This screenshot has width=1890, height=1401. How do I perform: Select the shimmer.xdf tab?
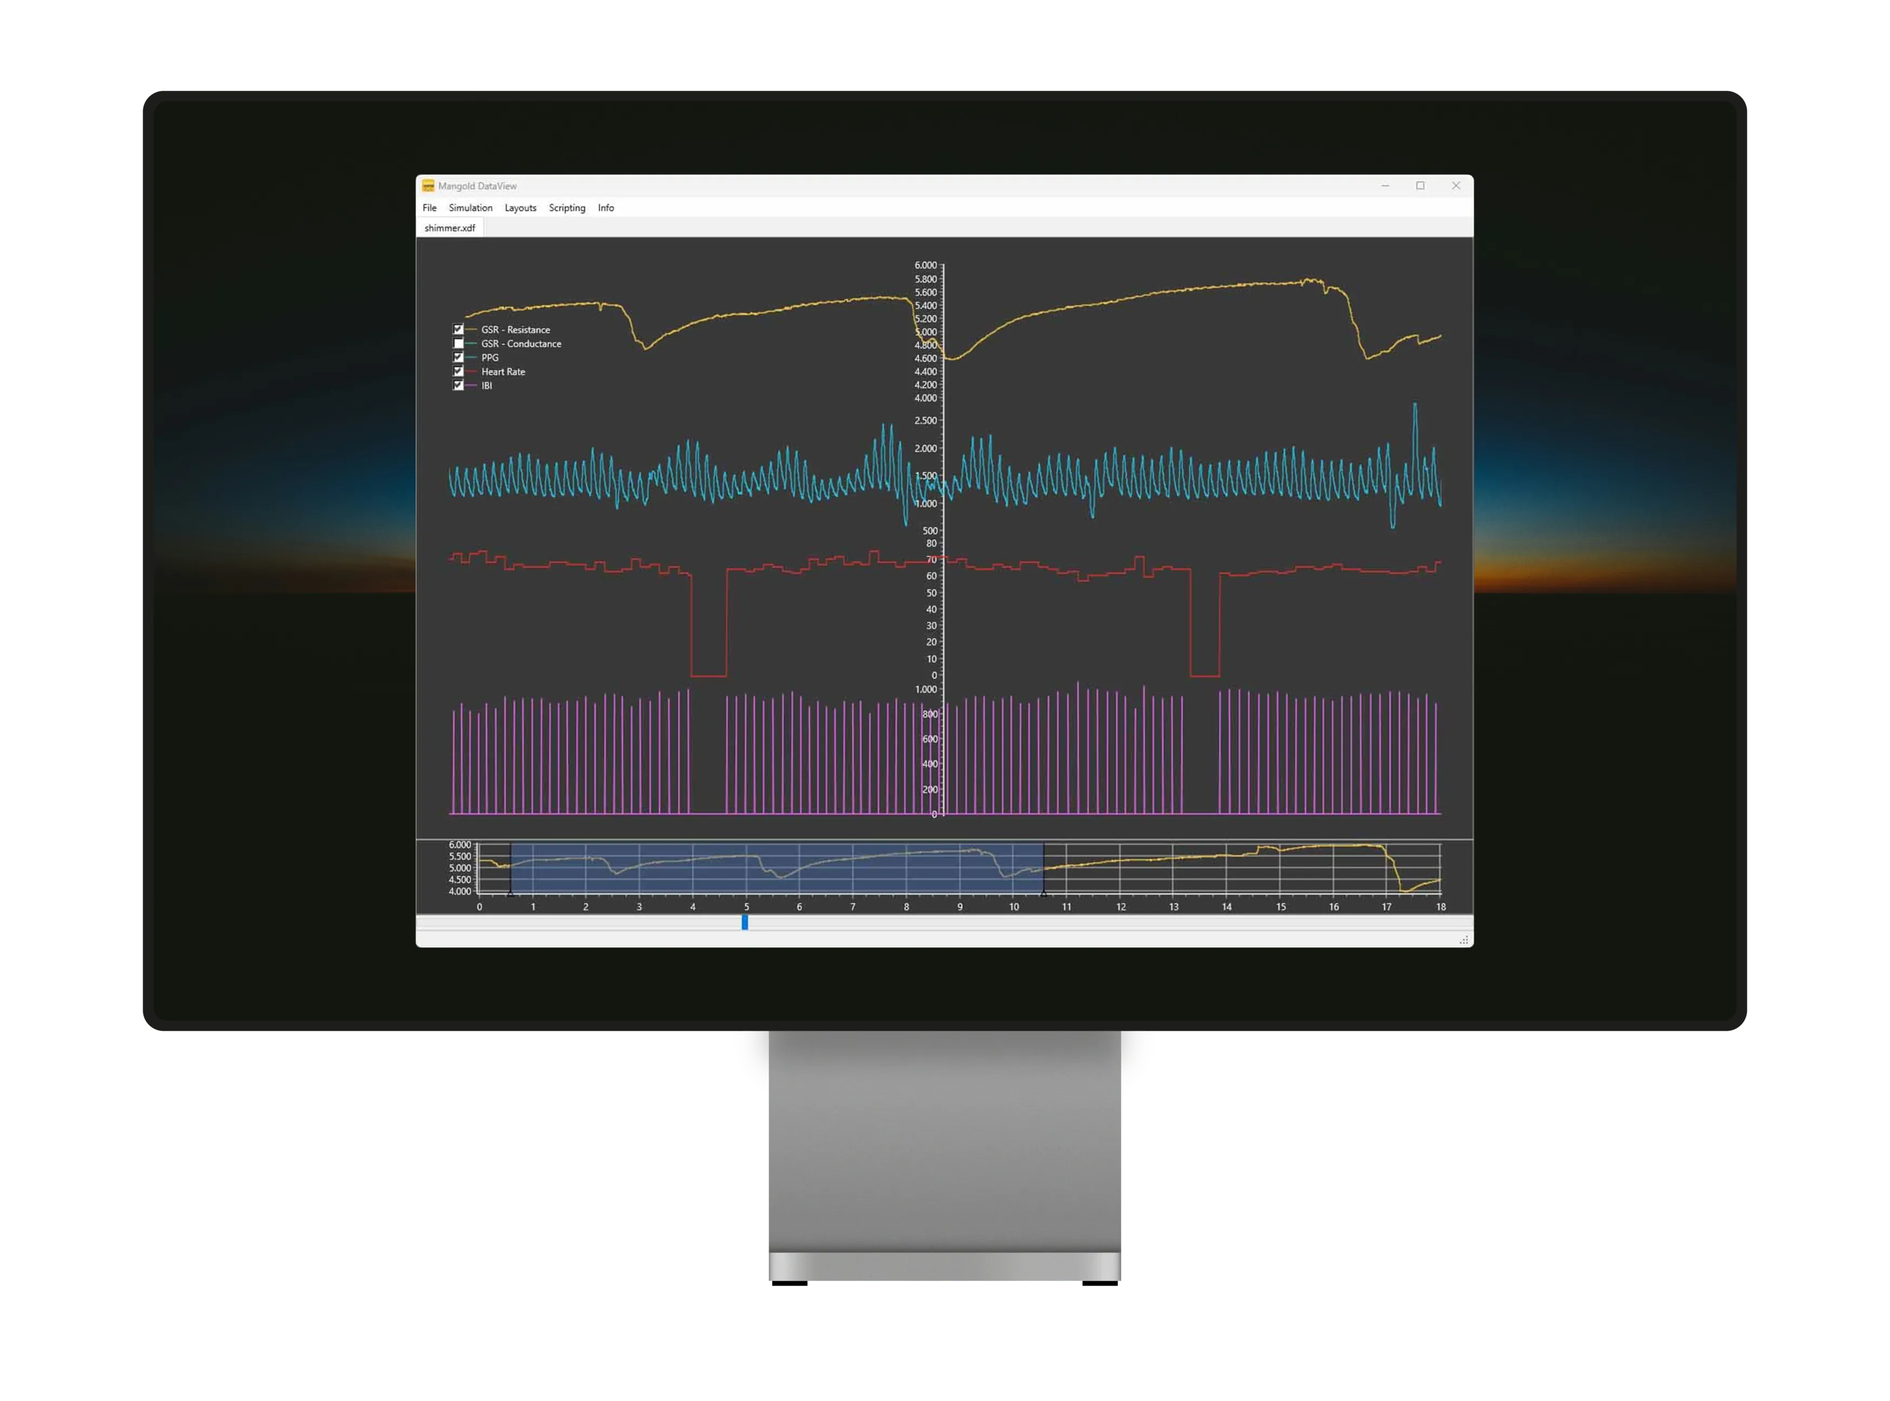tap(450, 227)
